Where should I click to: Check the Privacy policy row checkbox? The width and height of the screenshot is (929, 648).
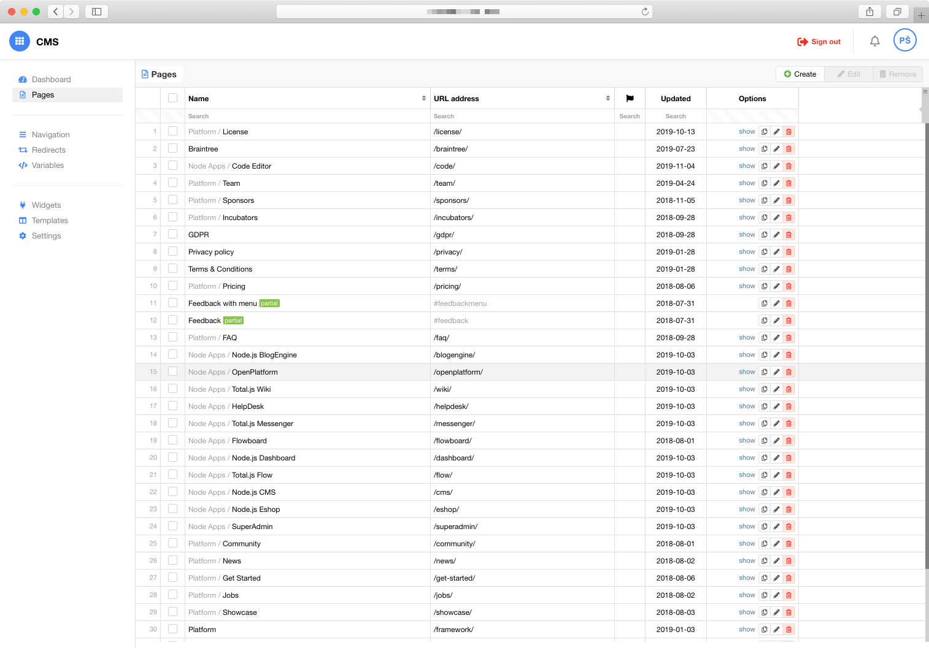point(172,251)
